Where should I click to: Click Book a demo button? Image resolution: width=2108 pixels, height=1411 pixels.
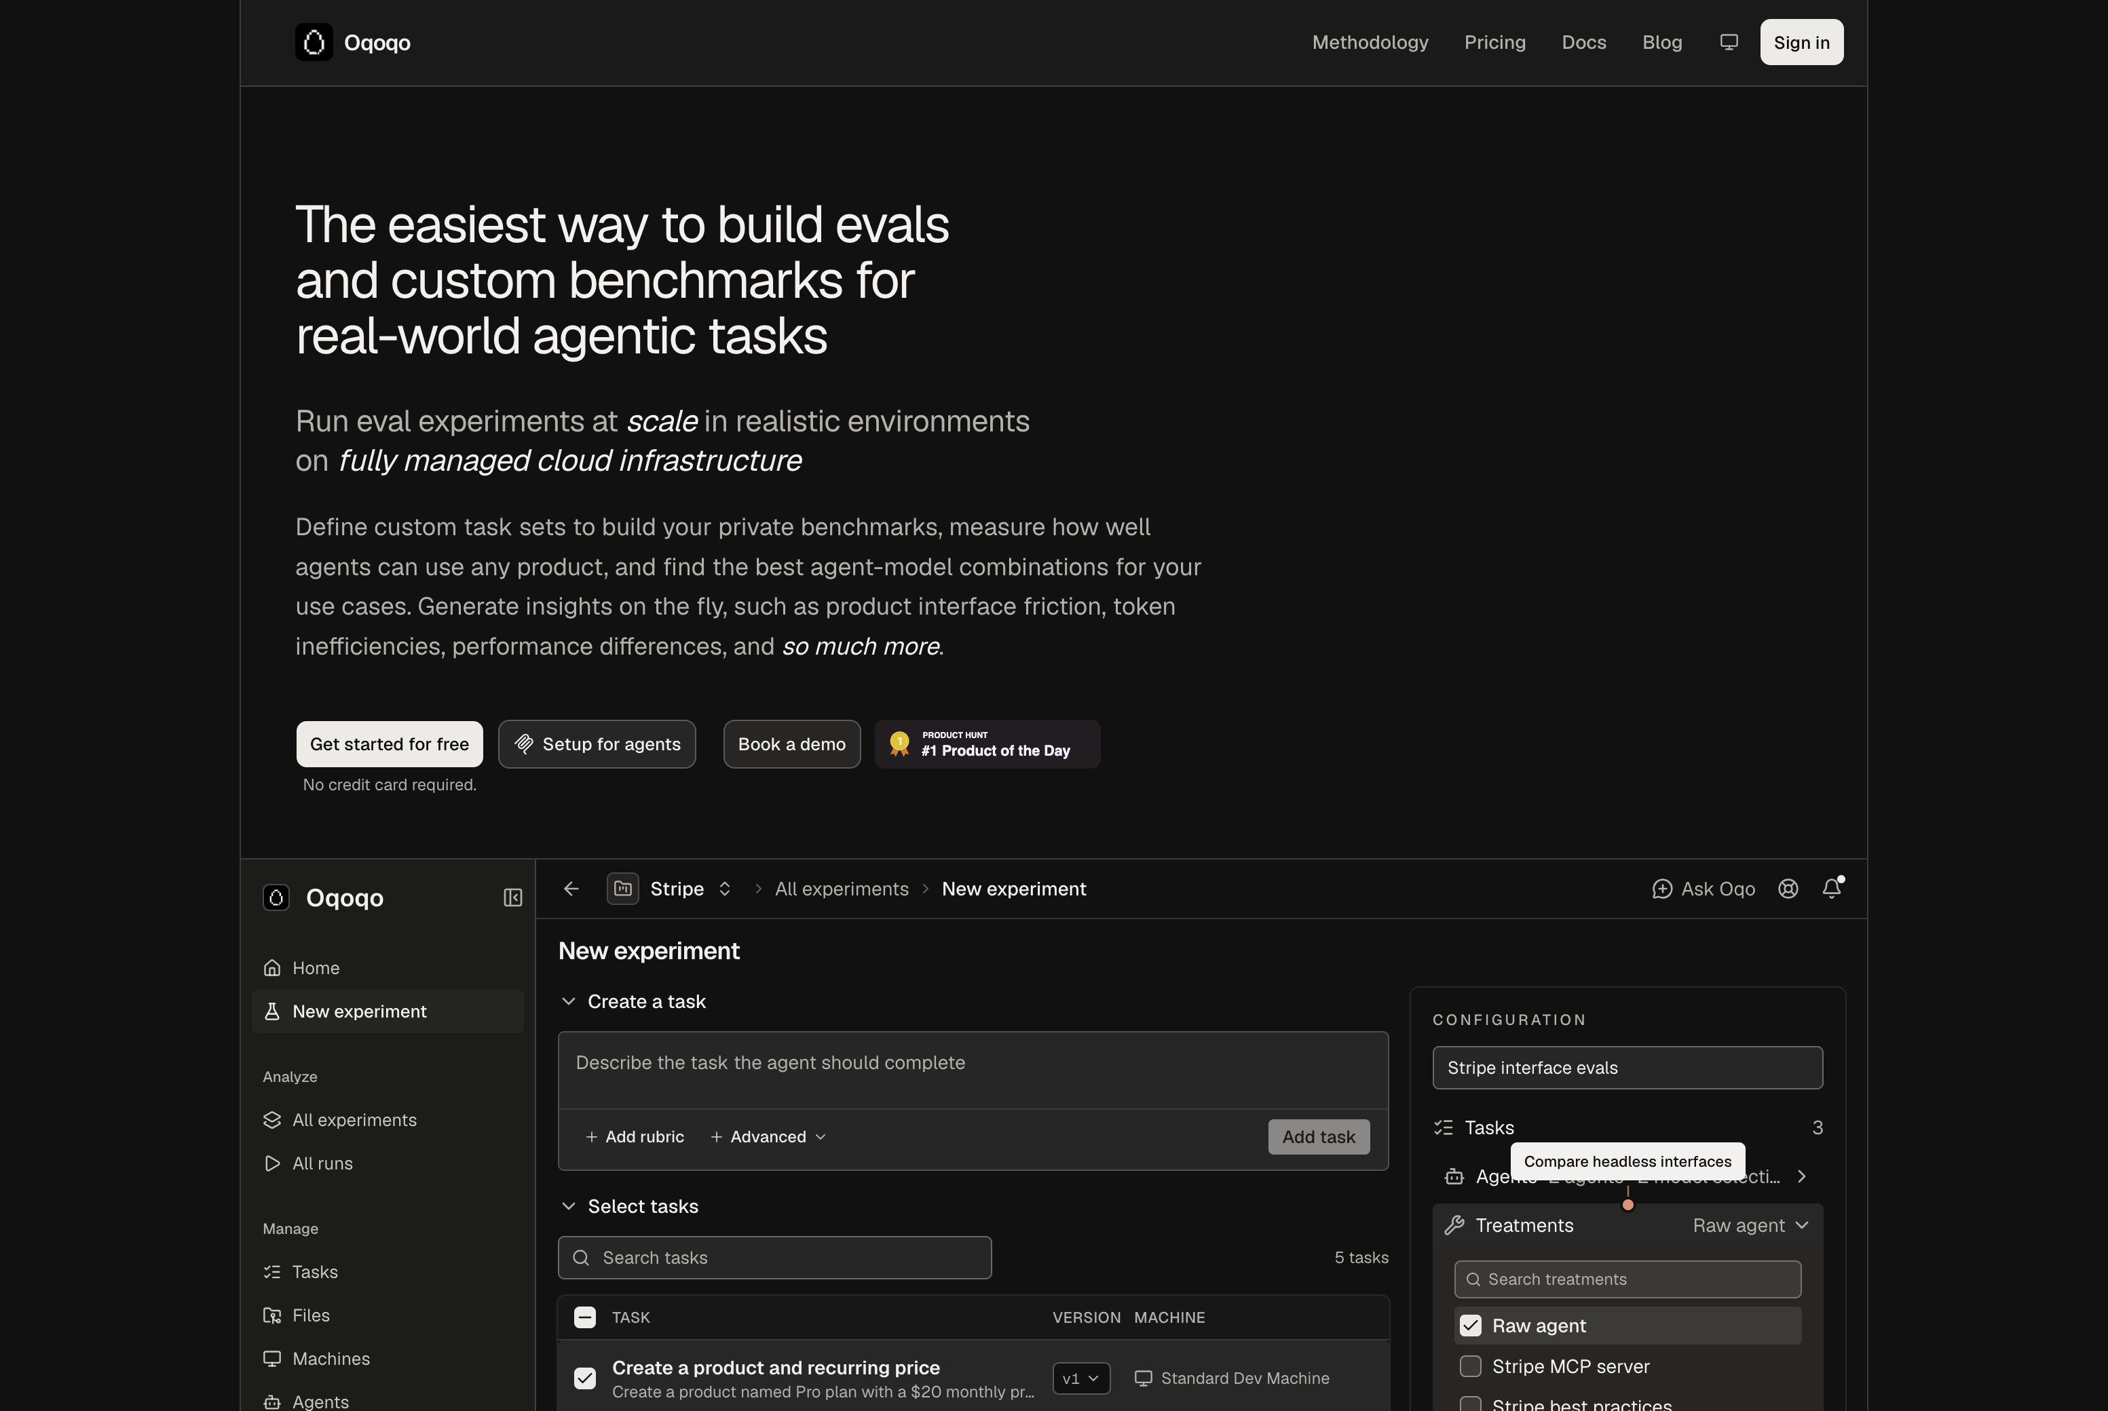click(792, 744)
